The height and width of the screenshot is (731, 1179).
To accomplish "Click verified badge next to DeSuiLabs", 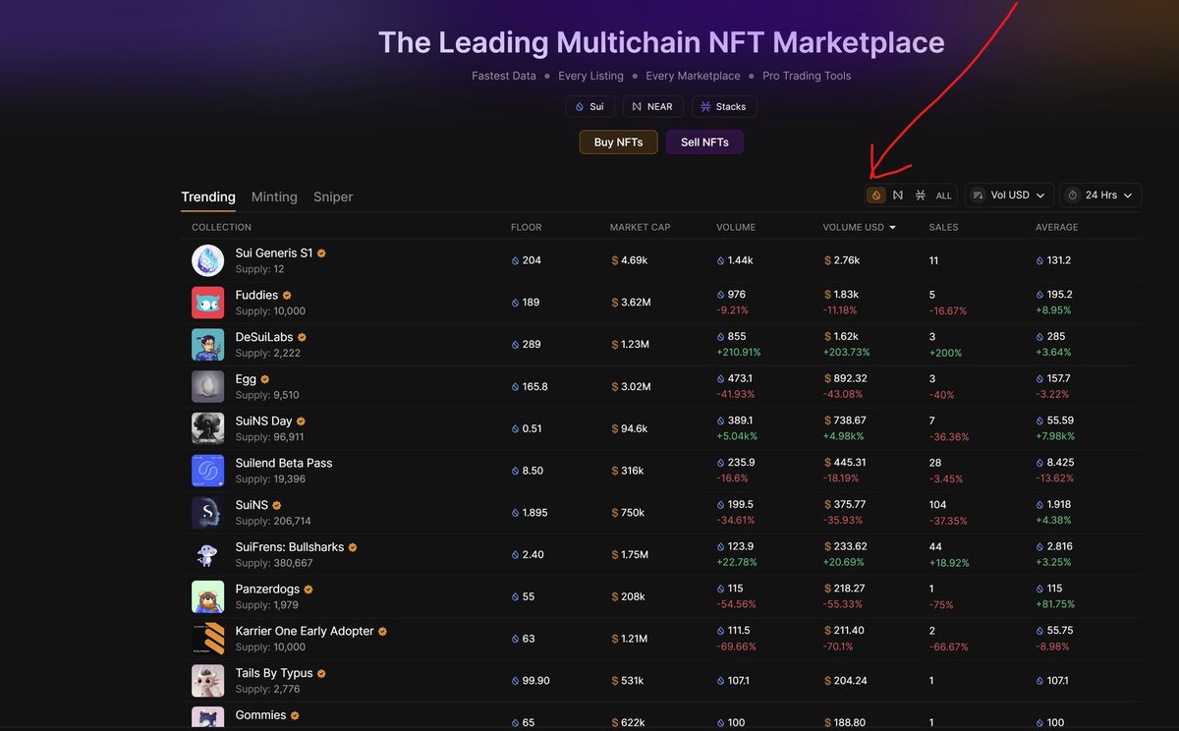I will coord(302,337).
